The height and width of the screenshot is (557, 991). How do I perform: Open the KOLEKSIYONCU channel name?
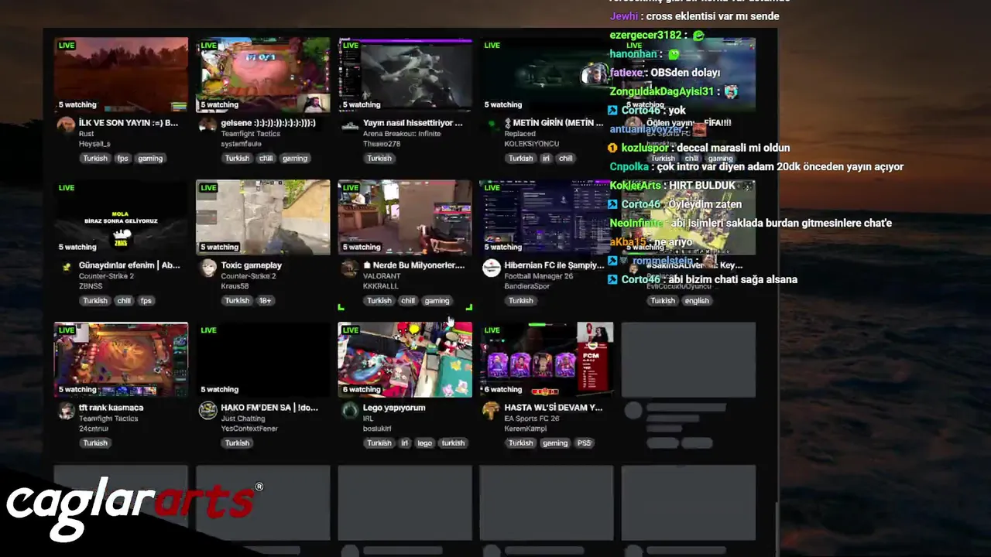tap(531, 144)
